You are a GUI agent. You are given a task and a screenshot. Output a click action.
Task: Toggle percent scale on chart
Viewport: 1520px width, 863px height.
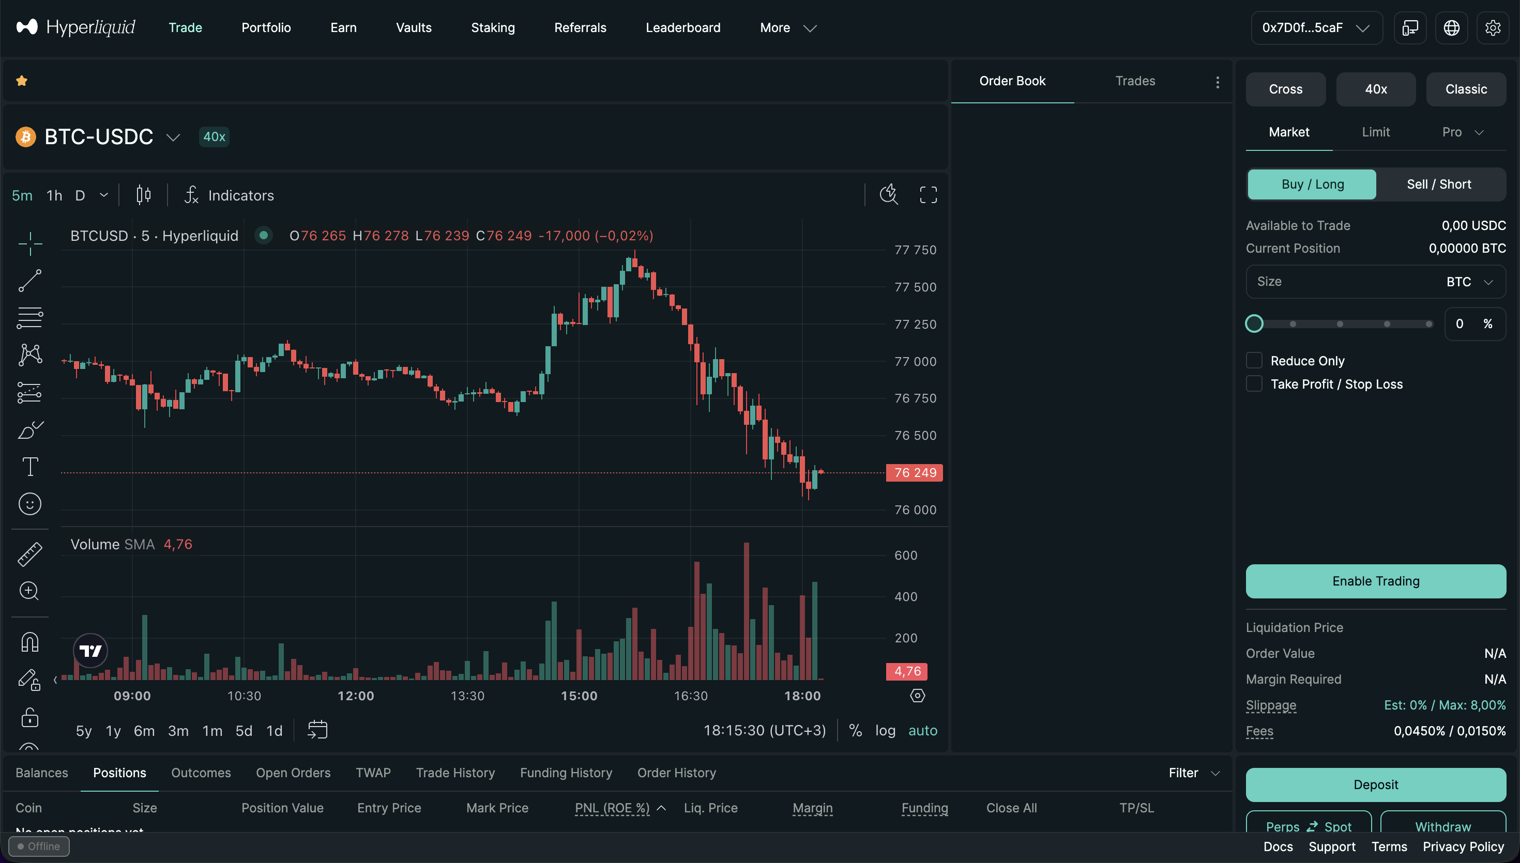coord(855,731)
